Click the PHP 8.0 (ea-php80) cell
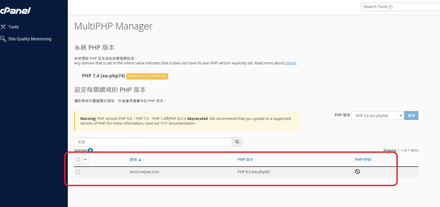Screen dimensions: 440x207 (x=254, y=172)
